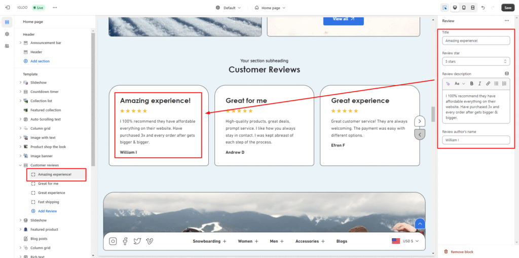
Task: Insert link in review description toolbar
Action: click(488, 83)
